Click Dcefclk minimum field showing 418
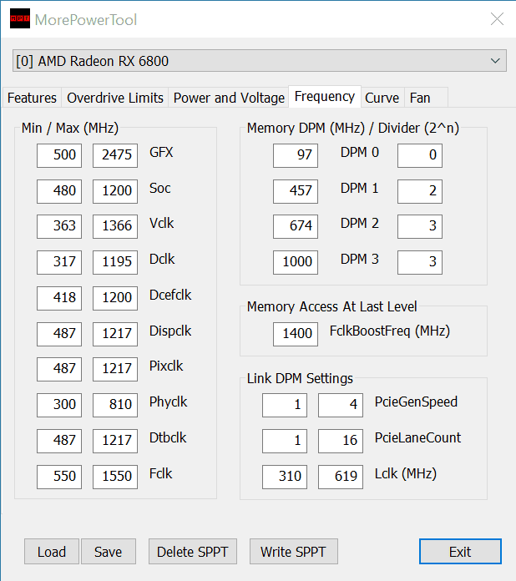The height and width of the screenshot is (581, 516). tap(59, 298)
